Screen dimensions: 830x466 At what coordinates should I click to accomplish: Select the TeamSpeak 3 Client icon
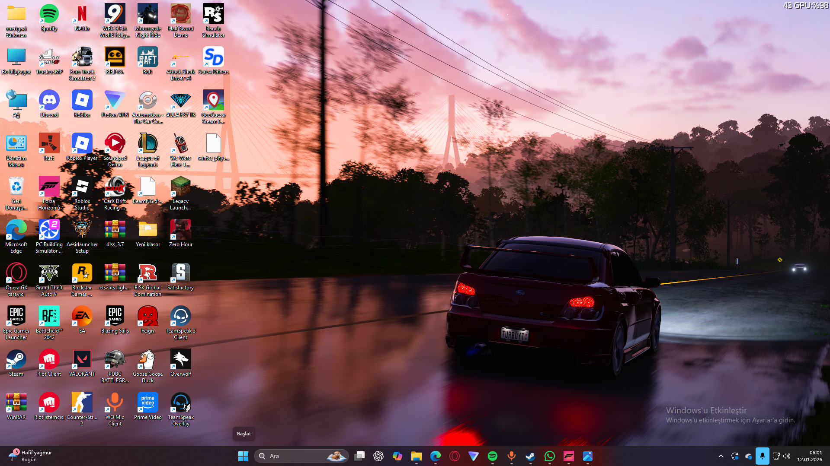pos(181,323)
